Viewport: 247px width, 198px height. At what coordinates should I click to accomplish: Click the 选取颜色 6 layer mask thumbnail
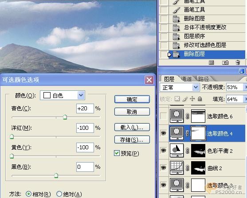click(198, 116)
